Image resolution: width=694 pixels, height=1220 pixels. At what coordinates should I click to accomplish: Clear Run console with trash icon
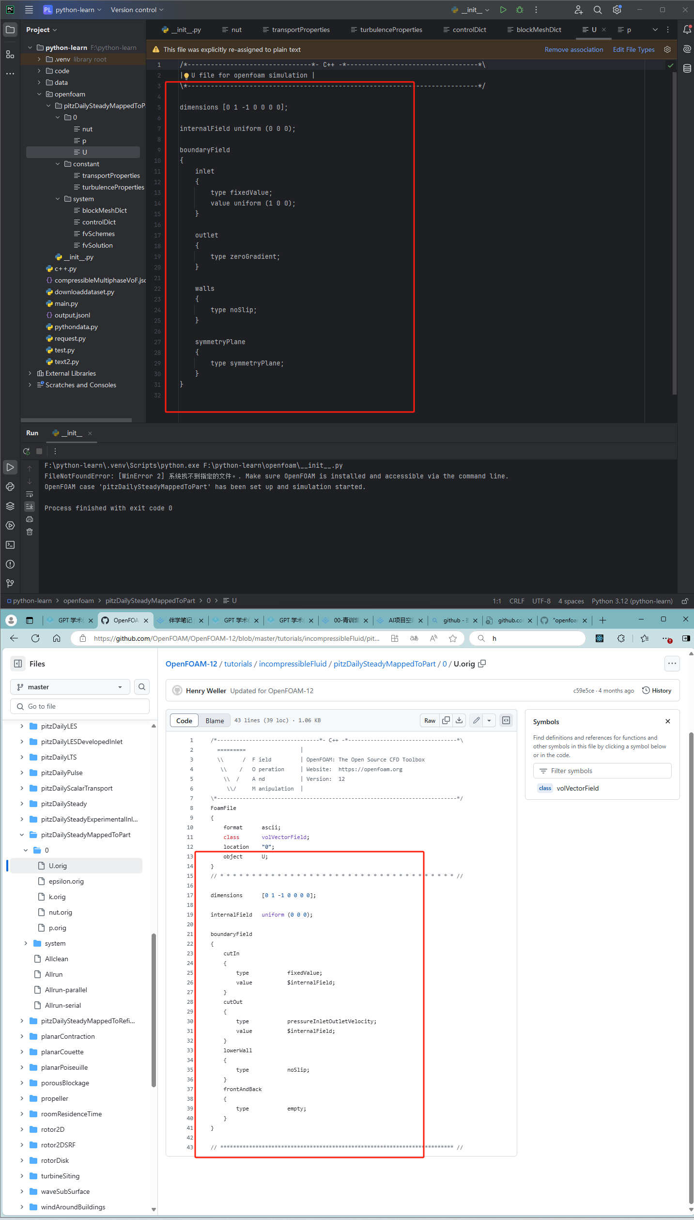click(30, 532)
